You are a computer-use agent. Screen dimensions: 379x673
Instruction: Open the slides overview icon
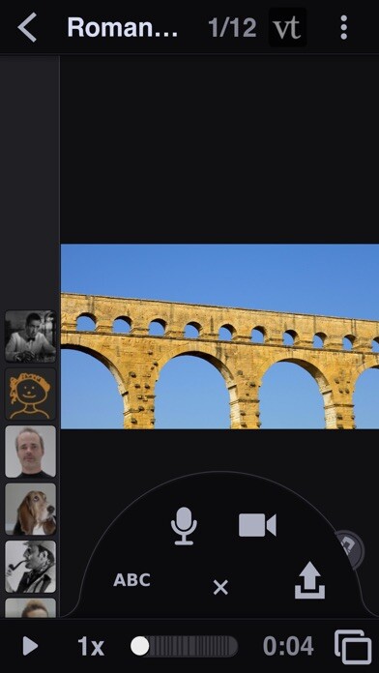pyautogui.click(x=353, y=647)
